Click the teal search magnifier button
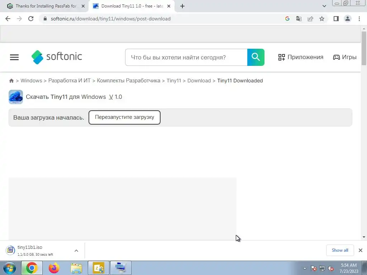 (256, 57)
